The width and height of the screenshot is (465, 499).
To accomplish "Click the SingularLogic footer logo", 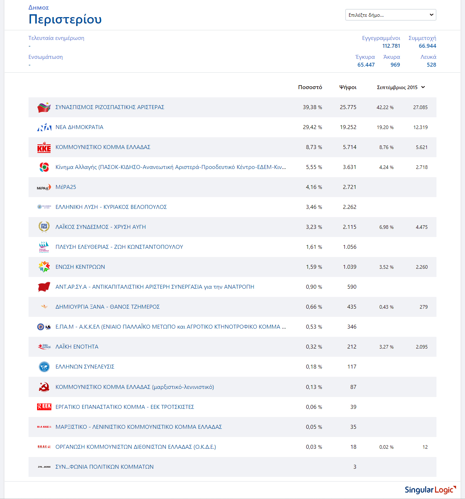I will 430,490.
